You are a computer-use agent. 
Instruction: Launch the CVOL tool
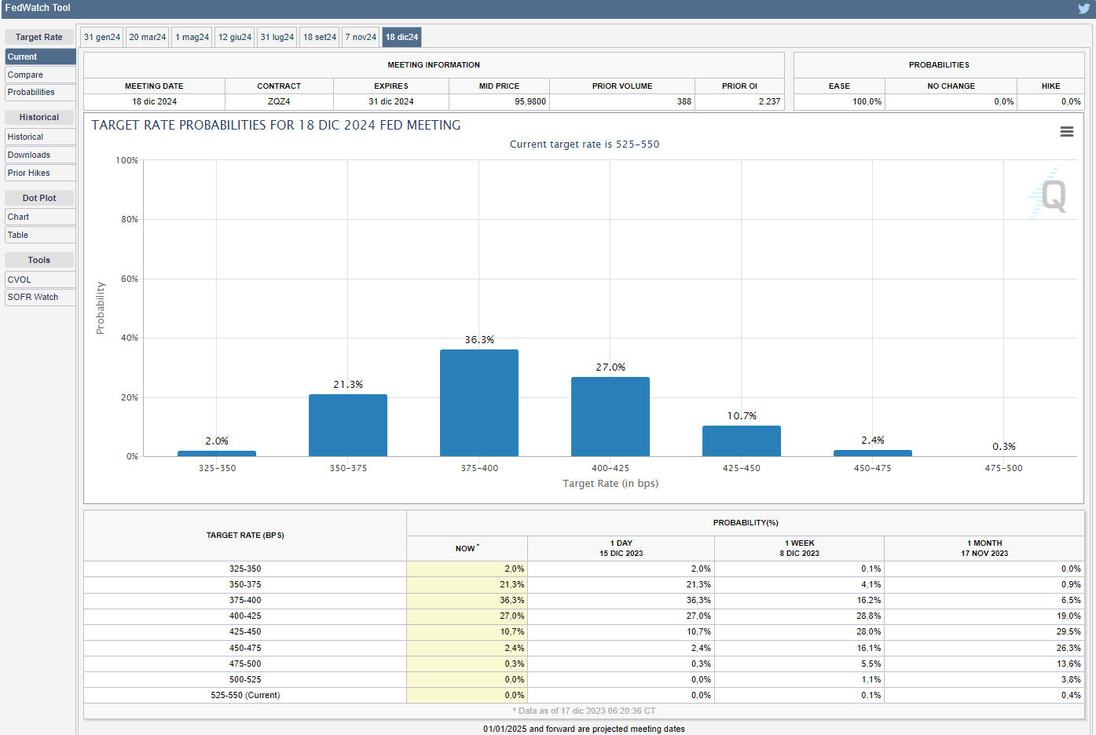(40, 280)
